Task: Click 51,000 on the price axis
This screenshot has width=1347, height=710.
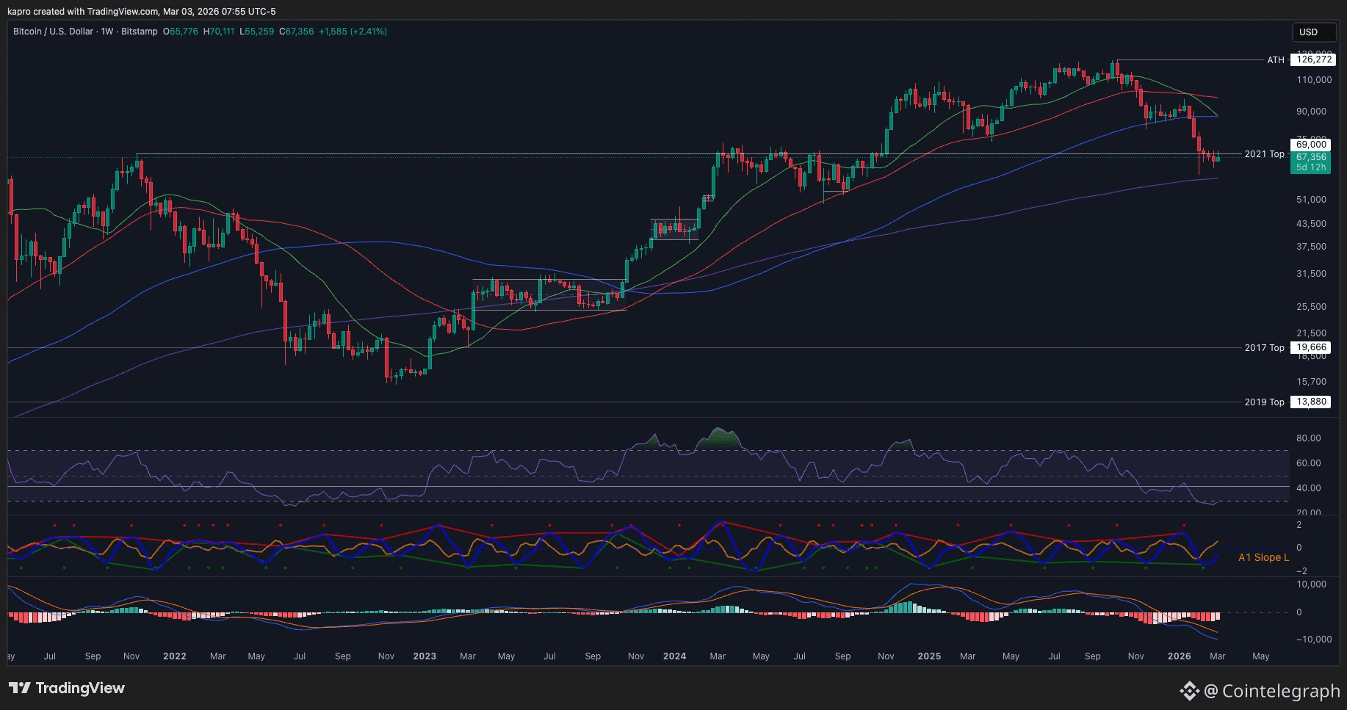Action: click(x=1311, y=200)
